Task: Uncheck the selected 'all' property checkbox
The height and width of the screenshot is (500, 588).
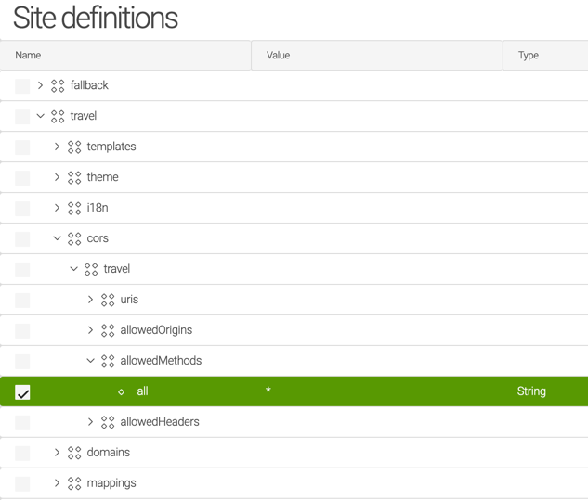Action: tap(22, 392)
